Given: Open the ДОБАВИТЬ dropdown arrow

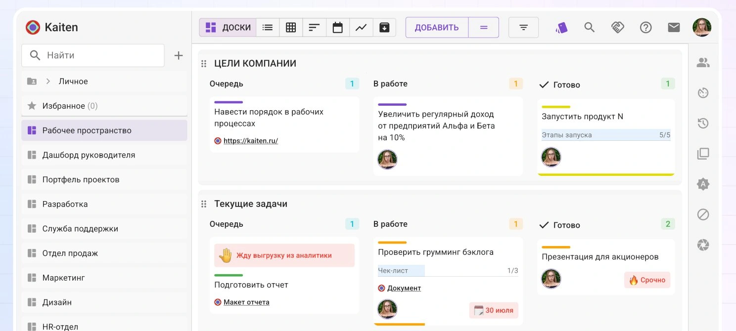Looking at the screenshot, I should (484, 27).
